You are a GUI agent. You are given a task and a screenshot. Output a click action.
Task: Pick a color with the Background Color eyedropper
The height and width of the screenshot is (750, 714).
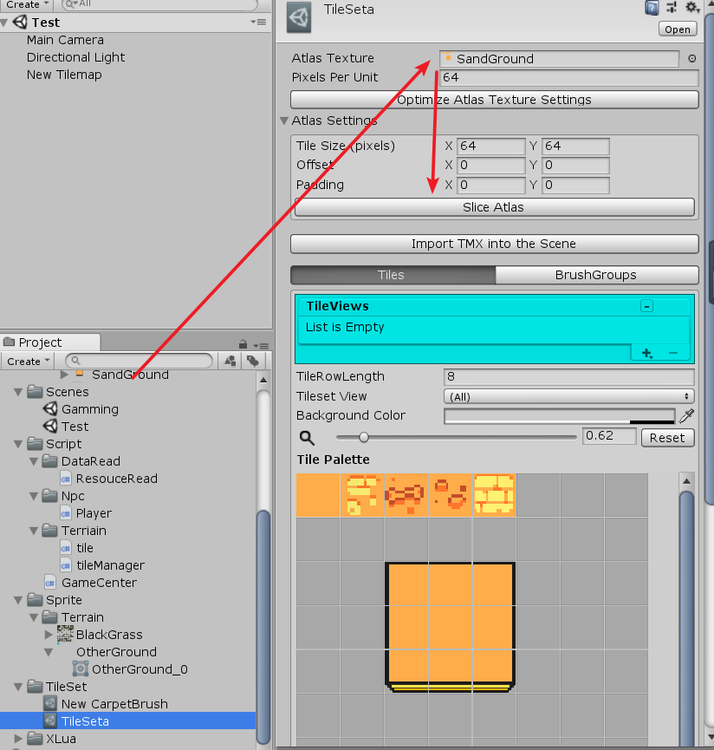[x=685, y=415]
